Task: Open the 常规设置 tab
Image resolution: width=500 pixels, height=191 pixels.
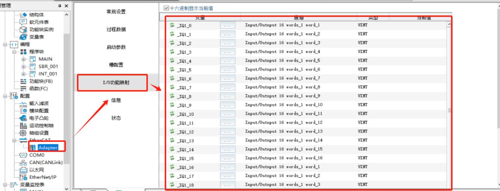Action: click(116, 12)
